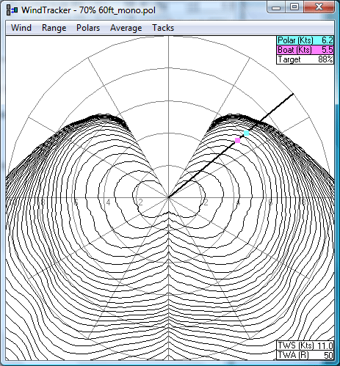Open the Range menu
Image resolution: width=340 pixels, height=366 pixels.
(x=54, y=28)
